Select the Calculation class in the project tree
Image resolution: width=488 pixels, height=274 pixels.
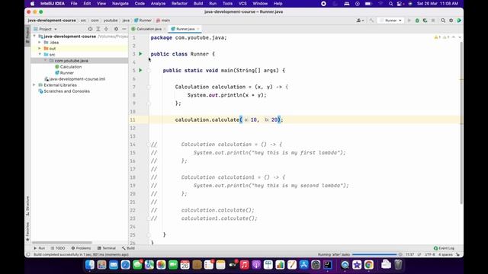pos(68,67)
